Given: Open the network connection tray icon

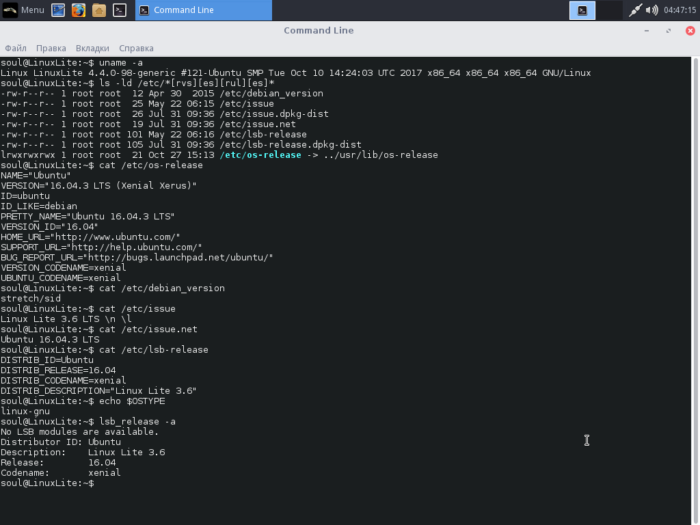Looking at the screenshot, I should pos(635,10).
